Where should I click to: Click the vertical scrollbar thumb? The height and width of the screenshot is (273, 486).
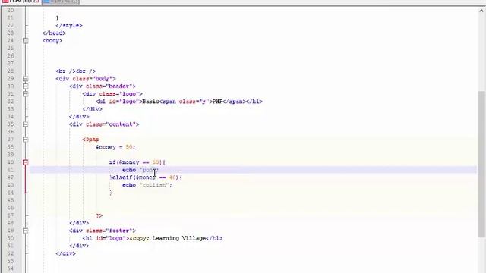pos(481,164)
